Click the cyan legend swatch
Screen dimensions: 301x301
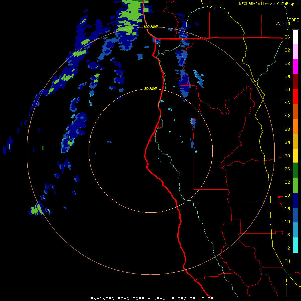point(295,245)
